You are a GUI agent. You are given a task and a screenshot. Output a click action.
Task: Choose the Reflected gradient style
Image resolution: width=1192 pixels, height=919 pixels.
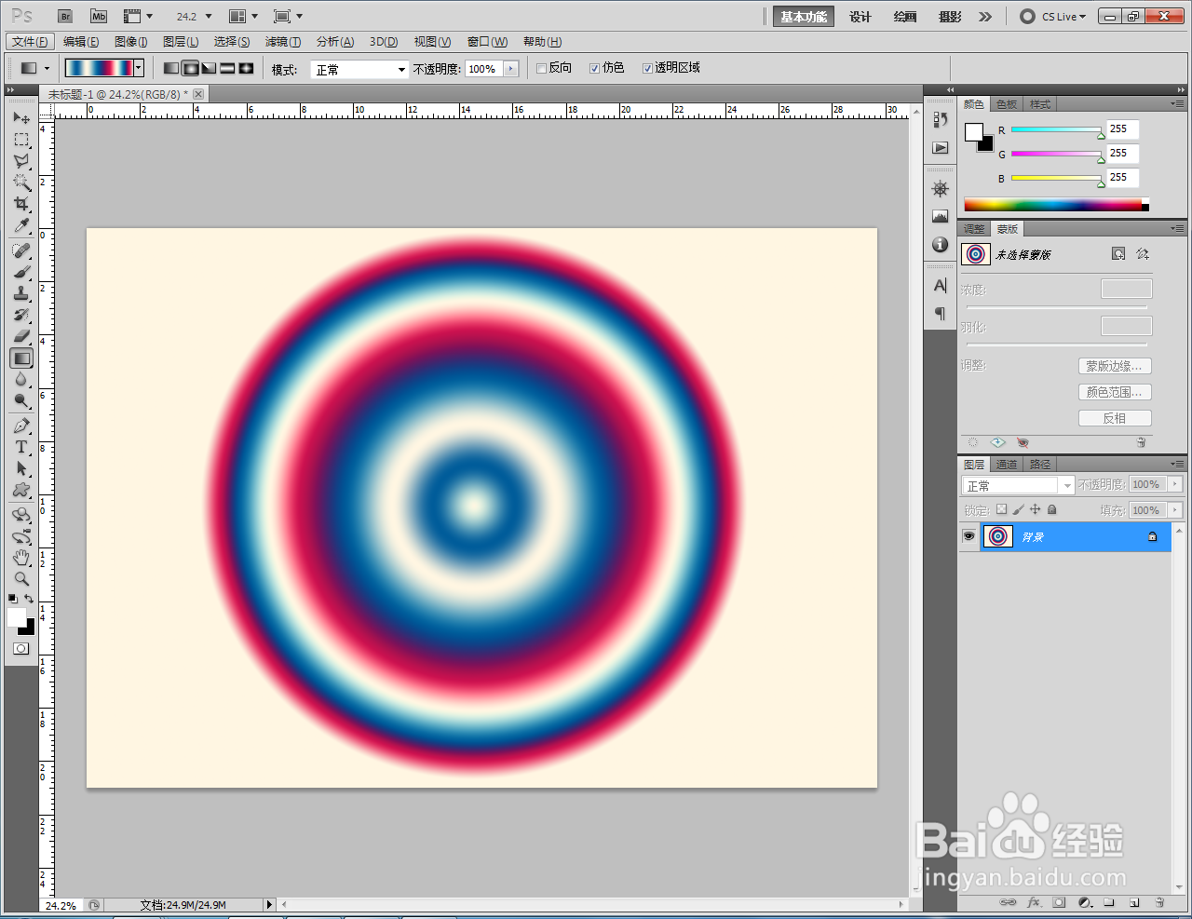pyautogui.click(x=227, y=68)
